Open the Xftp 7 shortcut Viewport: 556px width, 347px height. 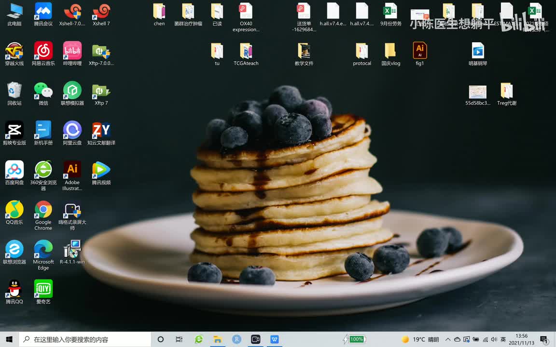tap(101, 94)
